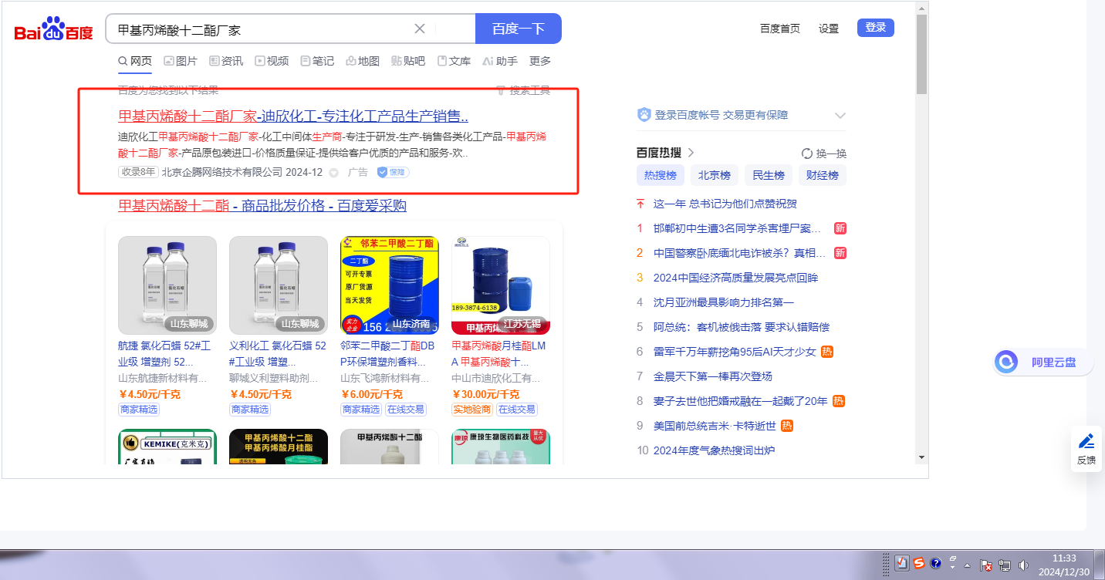The width and height of the screenshot is (1105, 580).
Task: Open hot search 这一年 总书记为他们点赞祝贺
Action: tap(725, 204)
